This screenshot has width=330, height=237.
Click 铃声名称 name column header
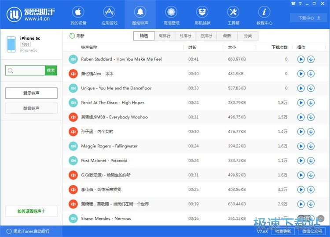click(x=89, y=47)
